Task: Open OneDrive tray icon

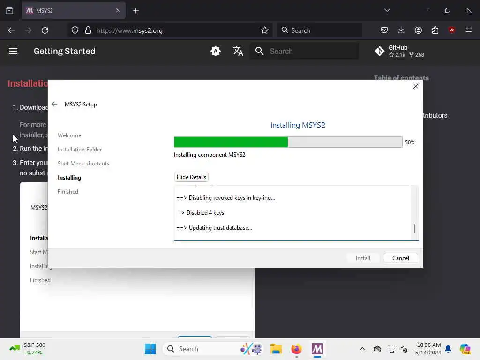Action: (x=377, y=349)
